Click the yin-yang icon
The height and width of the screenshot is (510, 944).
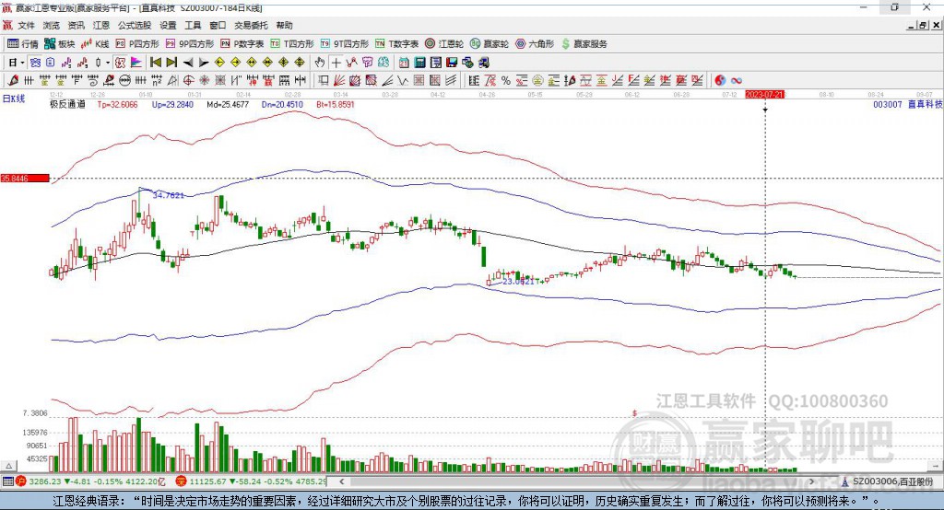point(719,80)
